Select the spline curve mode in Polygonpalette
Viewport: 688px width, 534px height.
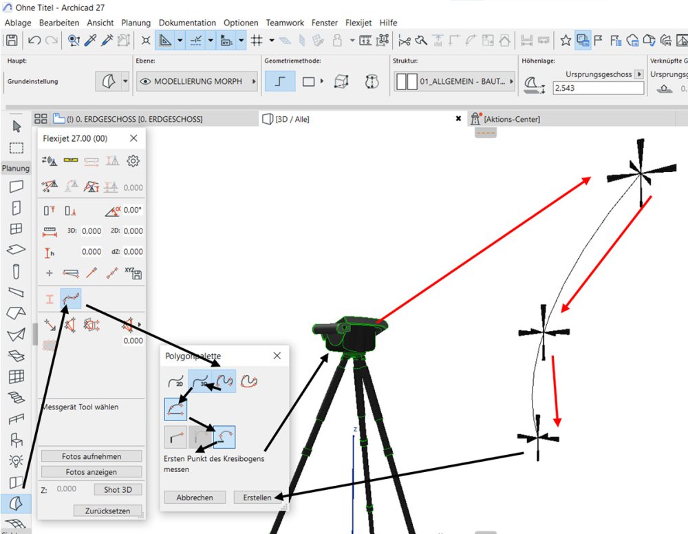tap(224, 381)
